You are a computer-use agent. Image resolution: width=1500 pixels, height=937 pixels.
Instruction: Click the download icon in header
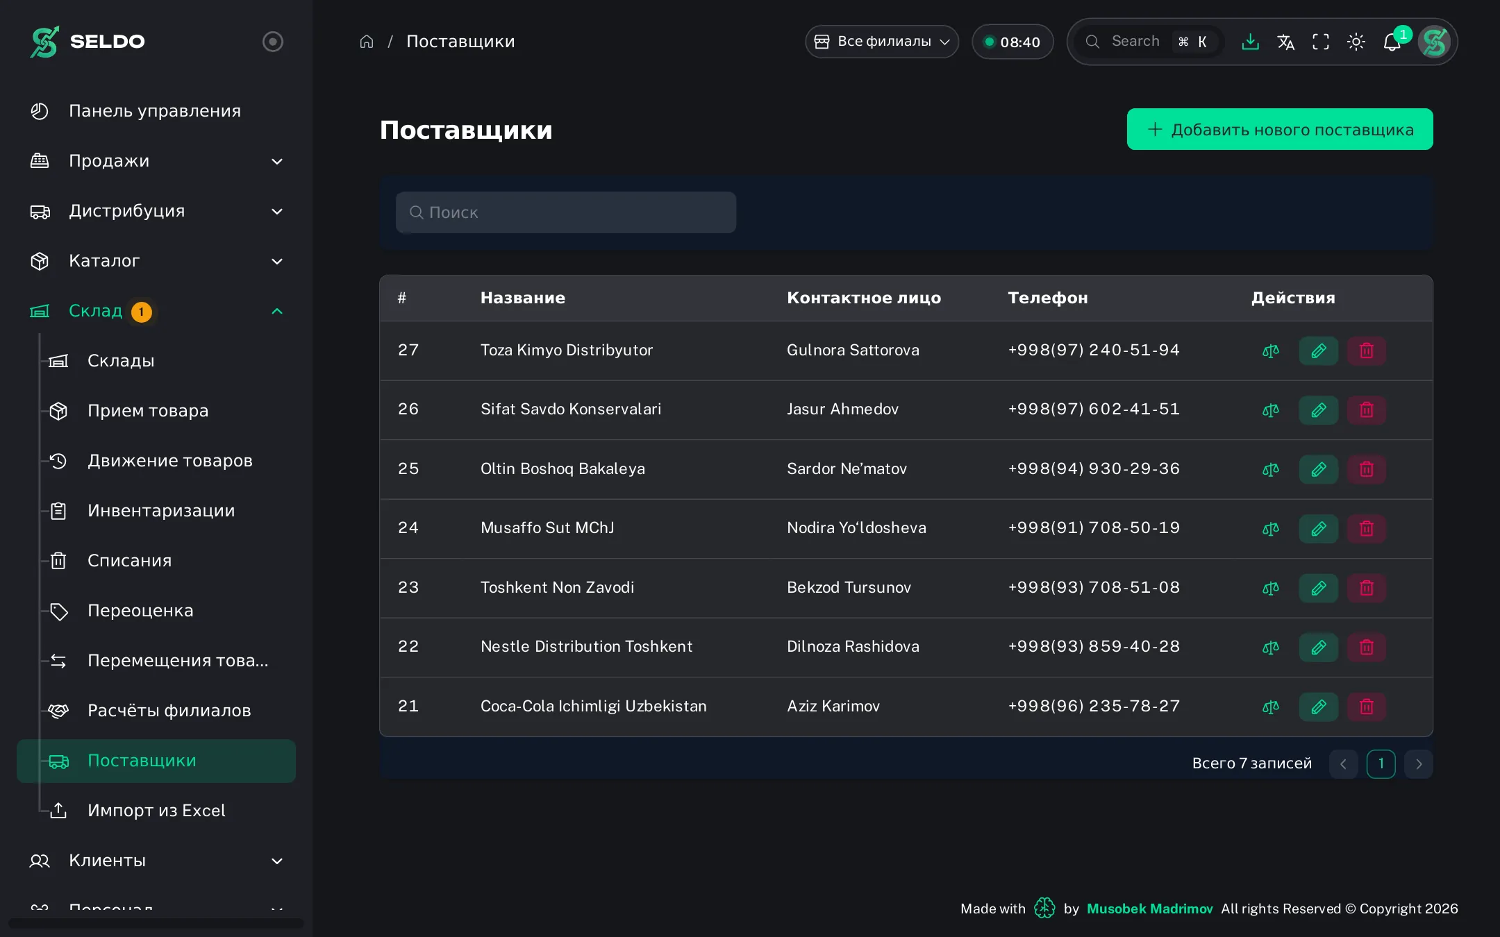(1250, 42)
